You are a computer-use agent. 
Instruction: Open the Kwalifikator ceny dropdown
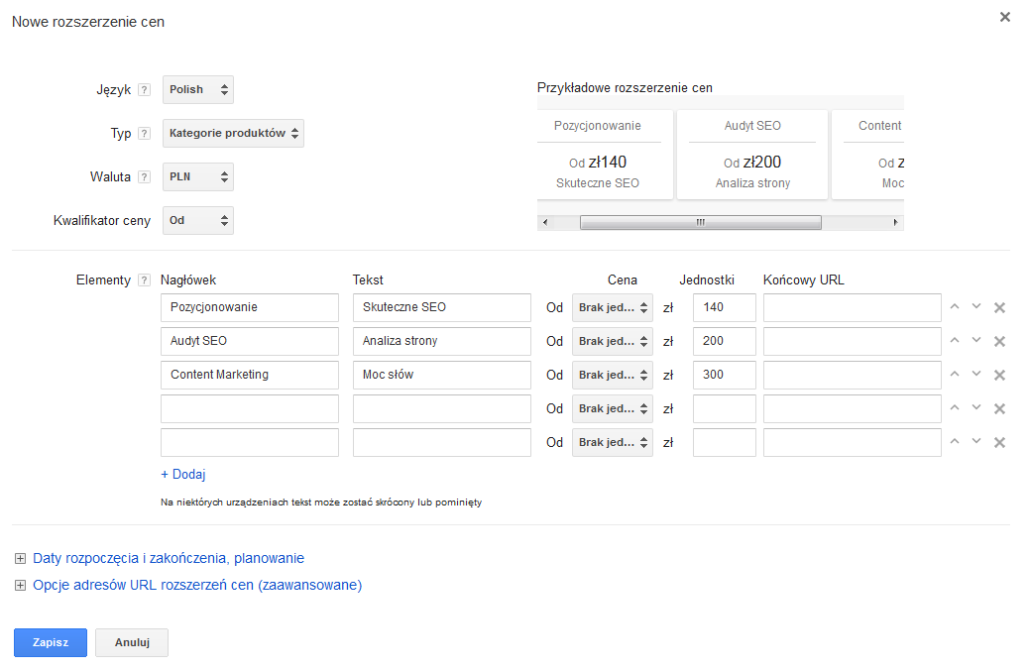197,220
